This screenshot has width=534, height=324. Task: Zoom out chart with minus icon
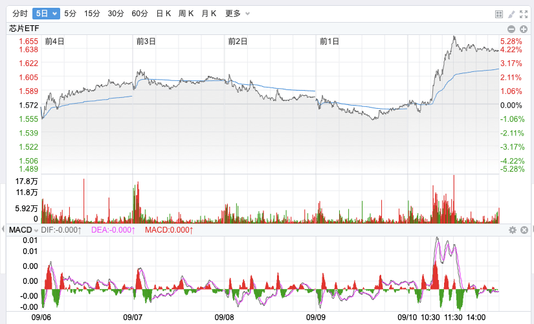point(511,29)
